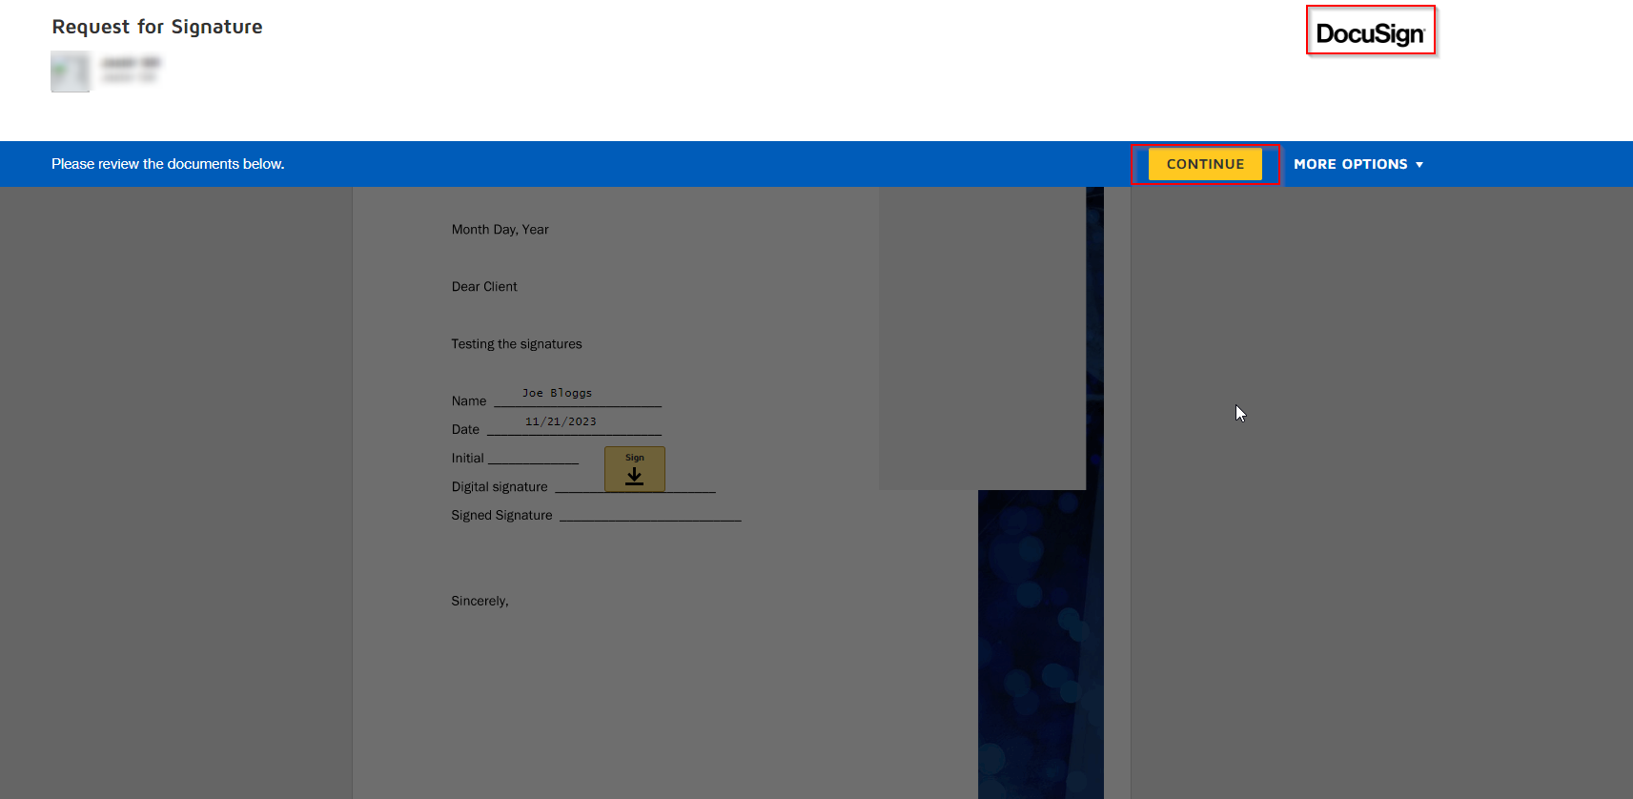The image size is (1633, 799).
Task: Click the 'Dear Client' greeting
Action: coord(484,287)
